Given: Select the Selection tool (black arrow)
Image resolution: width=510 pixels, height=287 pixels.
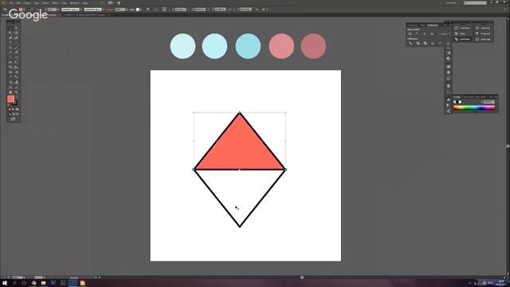Looking at the screenshot, I should 10,28.
